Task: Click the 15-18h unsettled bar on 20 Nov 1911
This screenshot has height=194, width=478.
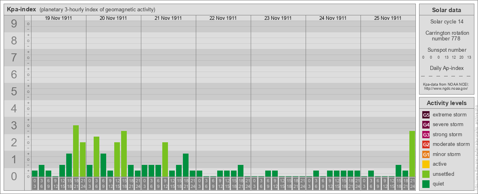Action: (x=124, y=154)
